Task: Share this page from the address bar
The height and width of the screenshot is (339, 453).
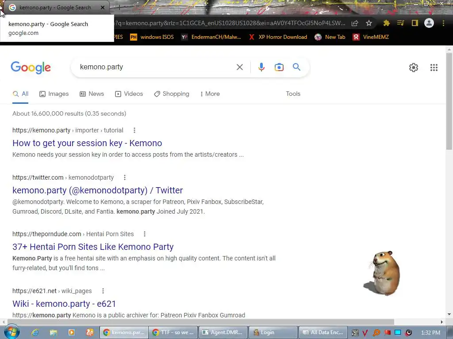Action: (x=355, y=23)
